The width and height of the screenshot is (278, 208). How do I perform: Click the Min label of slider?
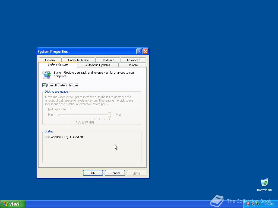(x=50, y=115)
